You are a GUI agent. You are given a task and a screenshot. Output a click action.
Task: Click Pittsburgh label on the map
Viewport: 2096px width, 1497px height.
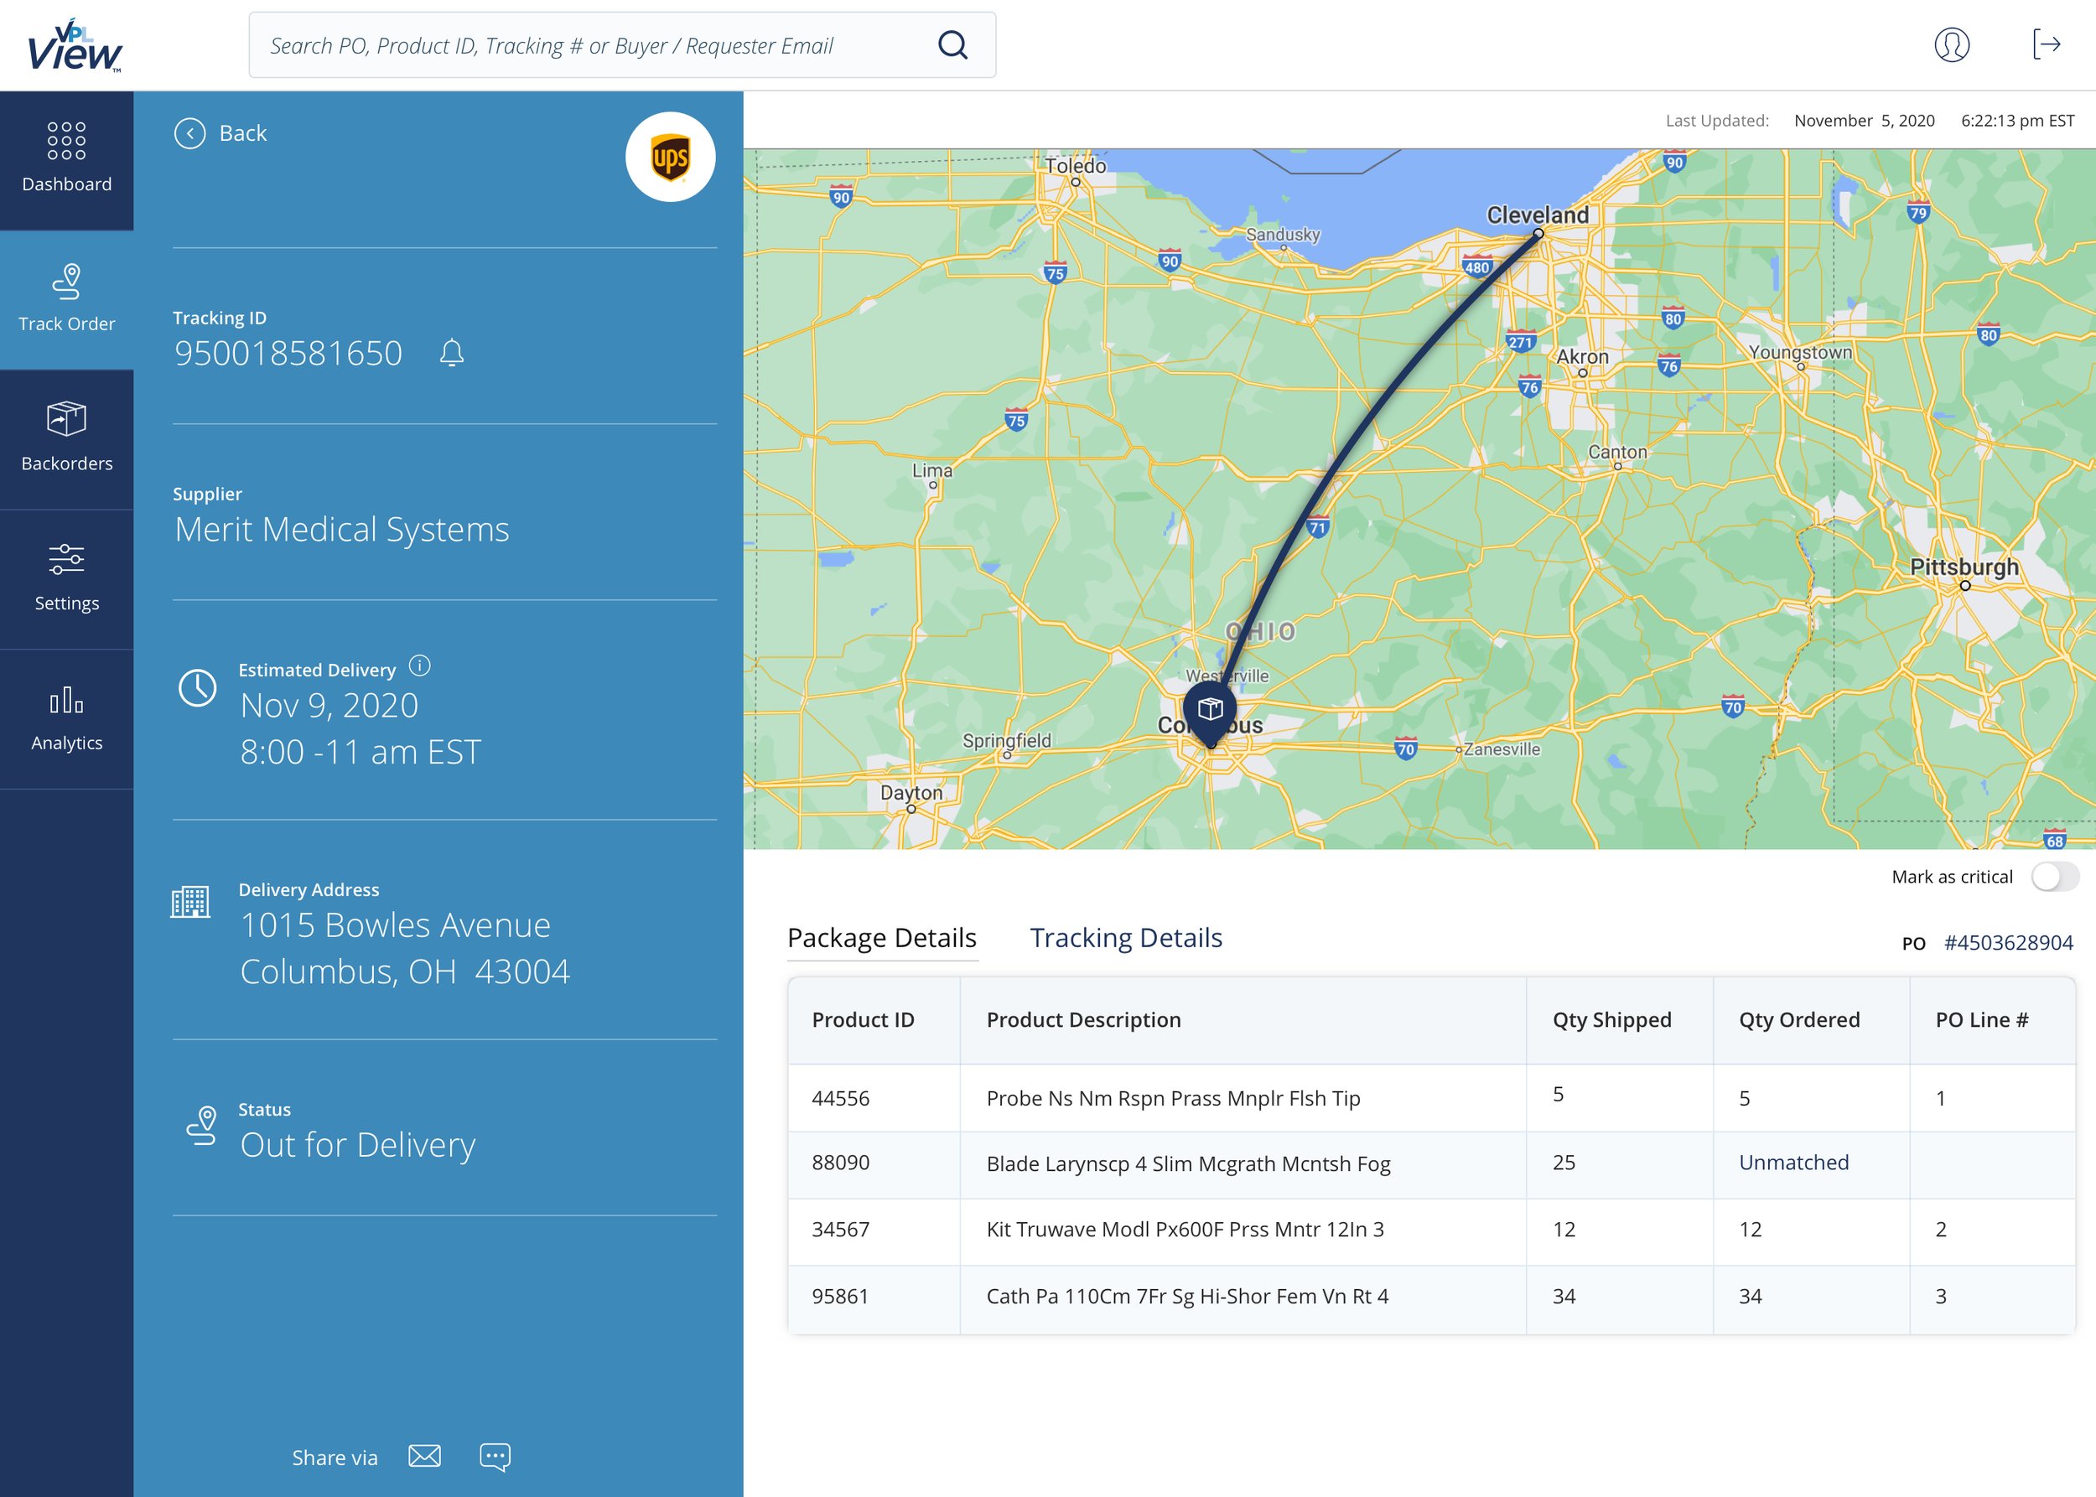1964,567
